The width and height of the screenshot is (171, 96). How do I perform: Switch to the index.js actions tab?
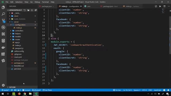132,6
